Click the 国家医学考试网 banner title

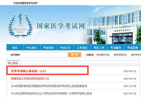click(x=61, y=26)
